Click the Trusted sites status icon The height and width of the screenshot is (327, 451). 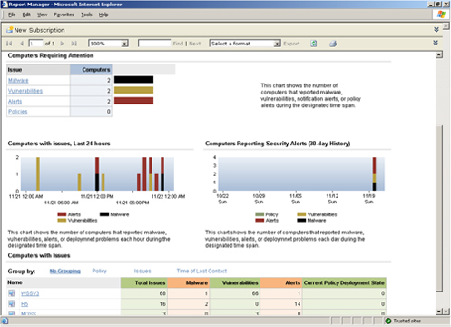(388, 321)
